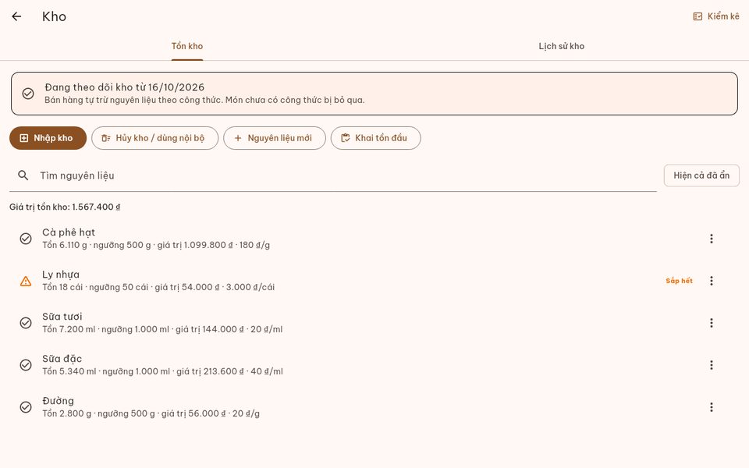Select the Tồn kho tab

pyautogui.click(x=187, y=46)
